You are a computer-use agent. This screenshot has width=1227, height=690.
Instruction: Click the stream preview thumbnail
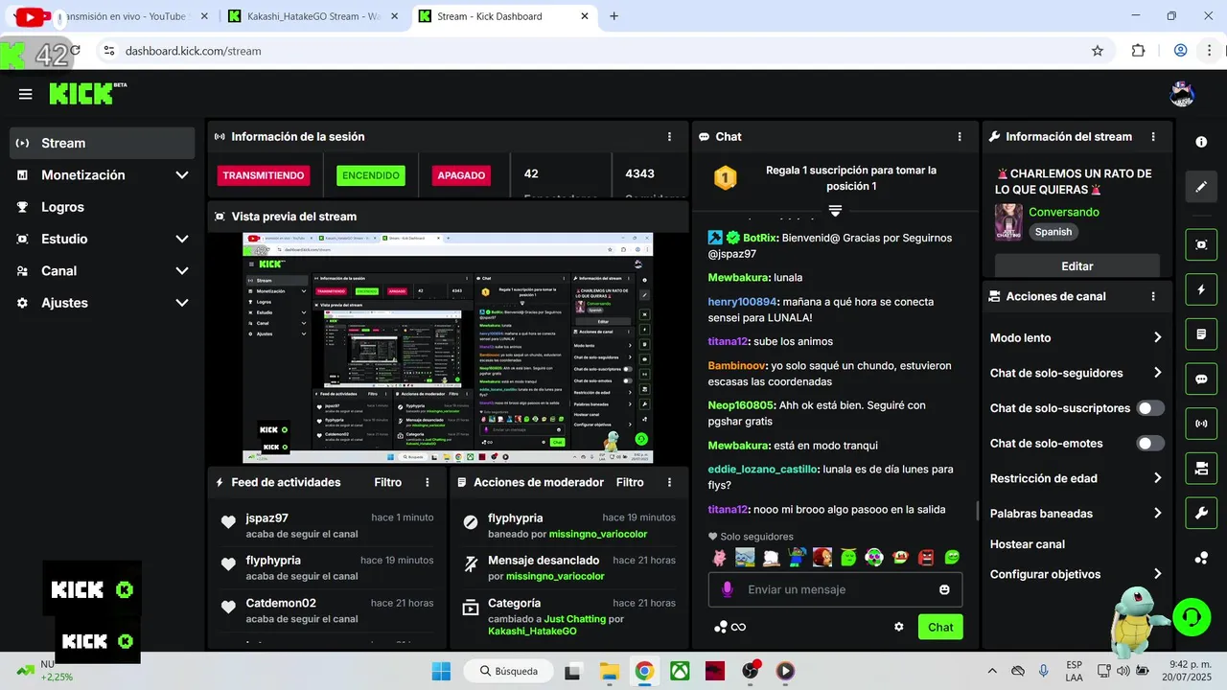(x=448, y=348)
